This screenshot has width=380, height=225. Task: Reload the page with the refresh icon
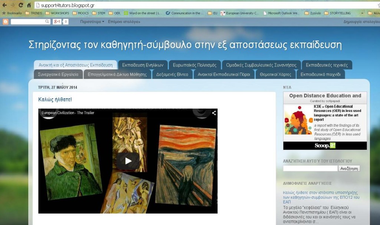click(21, 5)
